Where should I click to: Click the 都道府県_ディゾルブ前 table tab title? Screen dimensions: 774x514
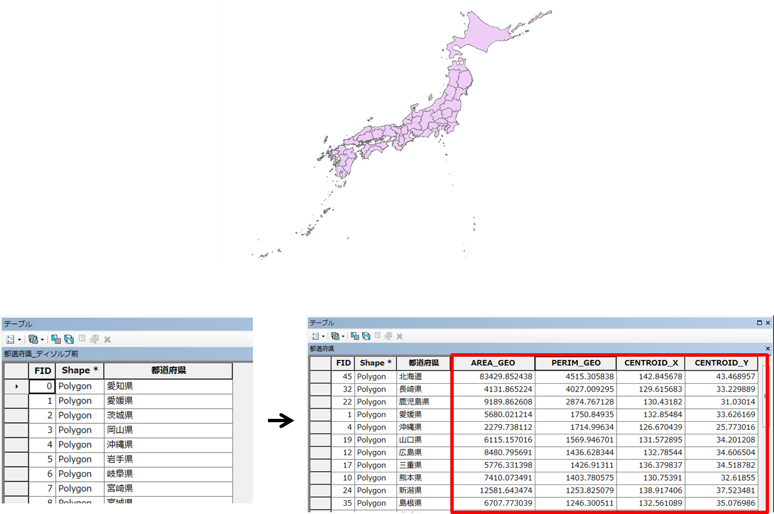tap(45, 354)
